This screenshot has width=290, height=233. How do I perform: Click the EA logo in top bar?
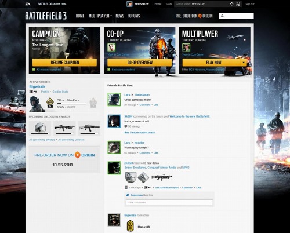pyautogui.click(x=28, y=4)
